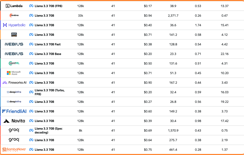This screenshot has width=244, height=155.
Task: Open the SambaNova provider logo
Action: pyautogui.click(x=14, y=150)
